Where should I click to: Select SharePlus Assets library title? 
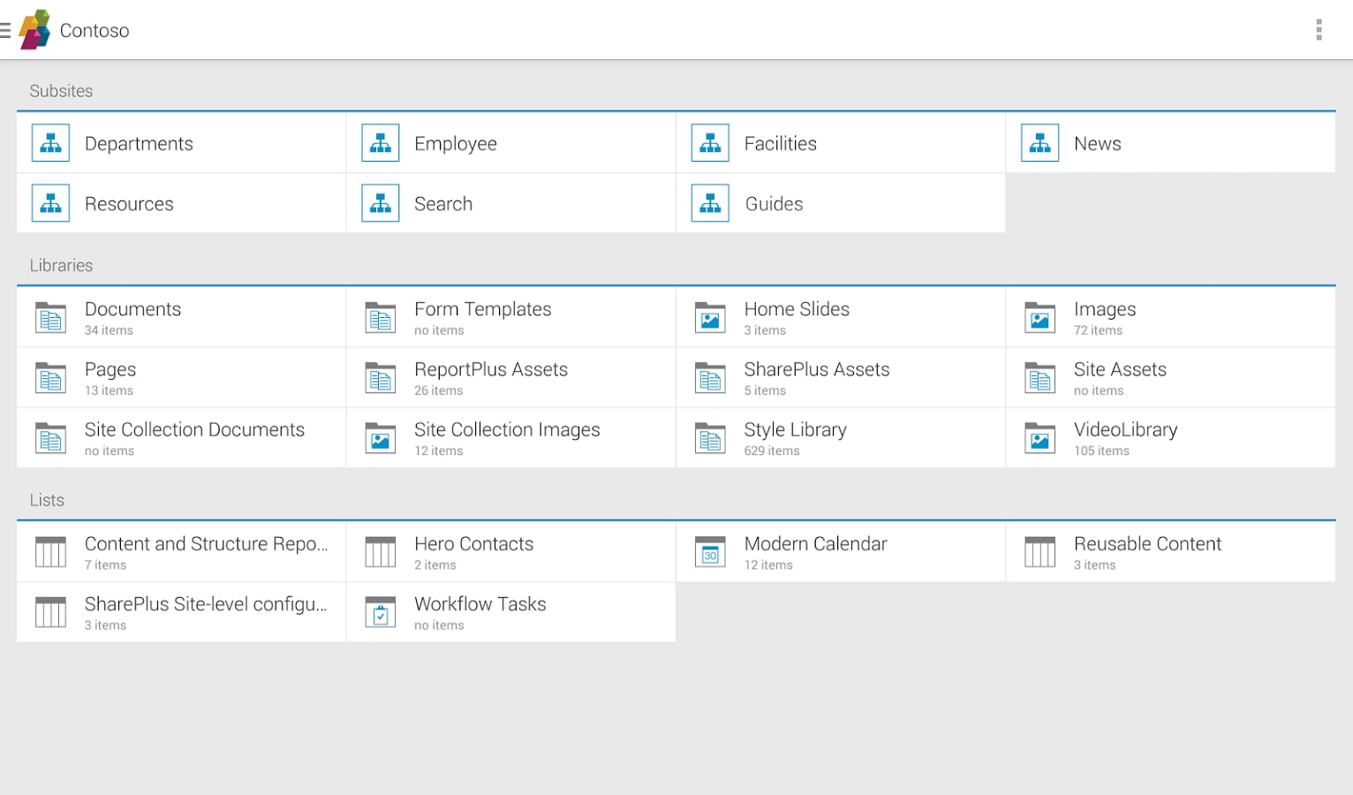coord(817,369)
